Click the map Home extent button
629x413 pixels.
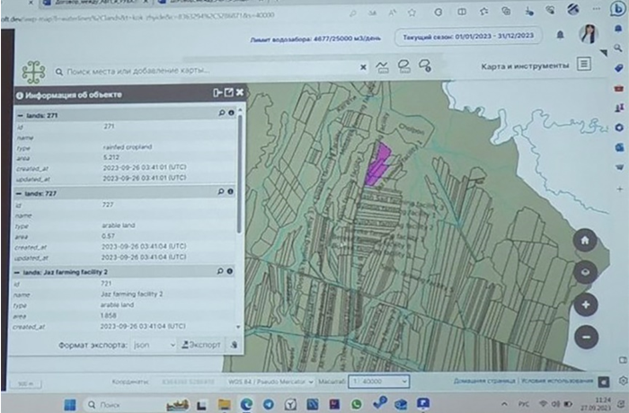585,240
